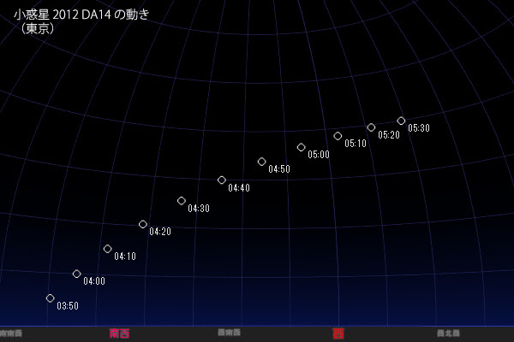
Task: Click the "04:50" time label
Action: point(279,169)
